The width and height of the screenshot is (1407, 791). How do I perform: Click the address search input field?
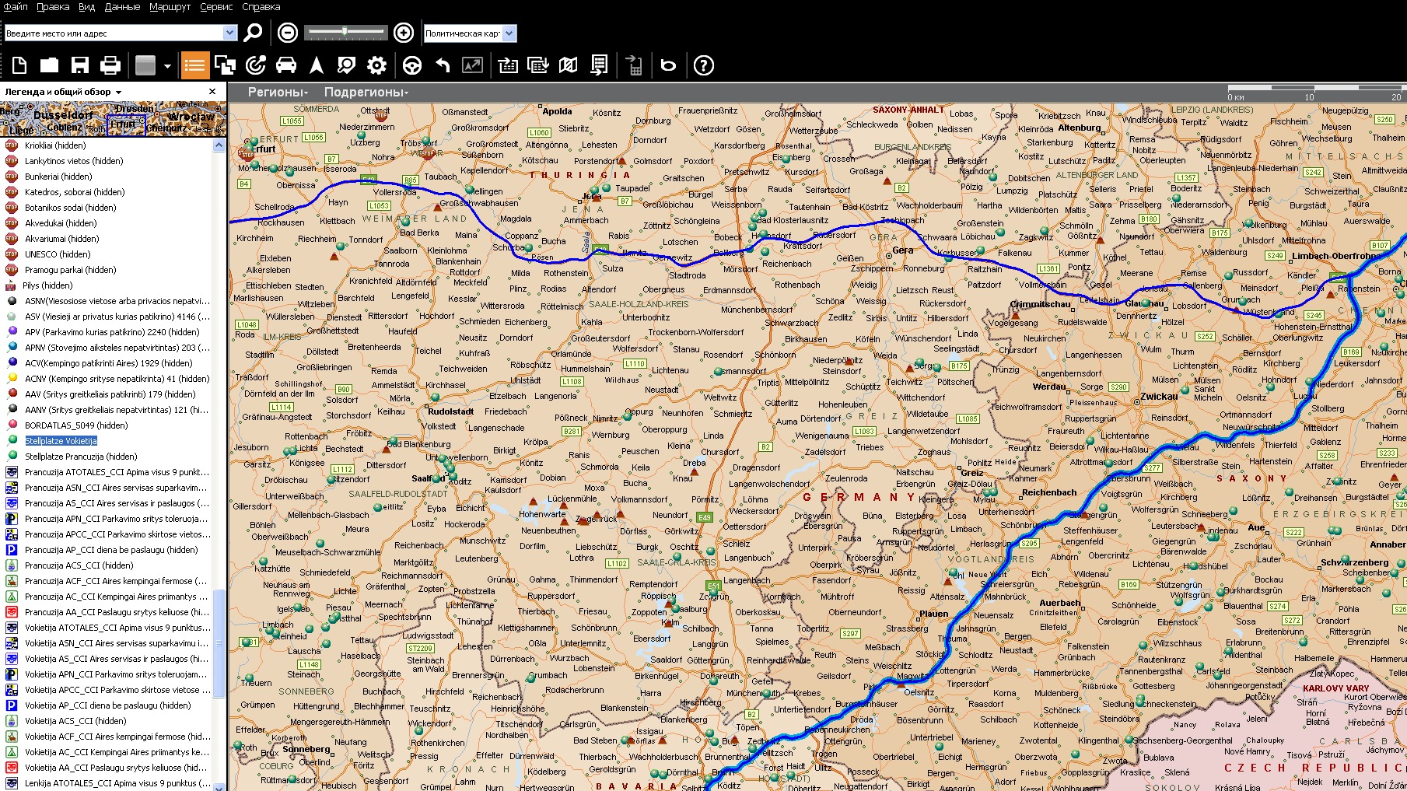(x=114, y=33)
